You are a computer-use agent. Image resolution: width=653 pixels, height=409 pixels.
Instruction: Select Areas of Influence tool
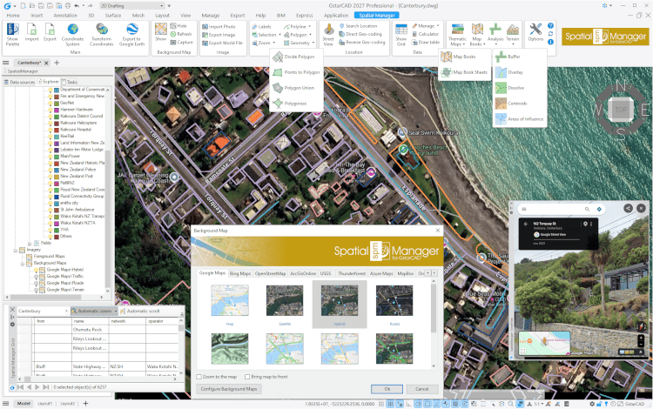pyautogui.click(x=519, y=119)
